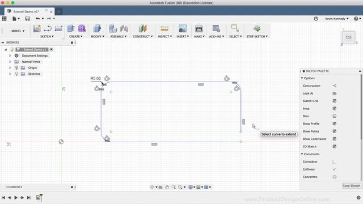Click the Stop Sketch toolbar icon

click(257, 29)
